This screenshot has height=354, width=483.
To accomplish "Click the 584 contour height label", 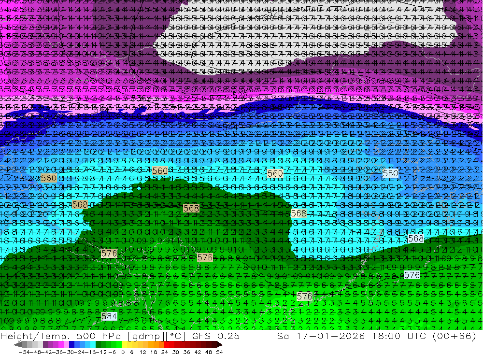I will coord(109,316).
